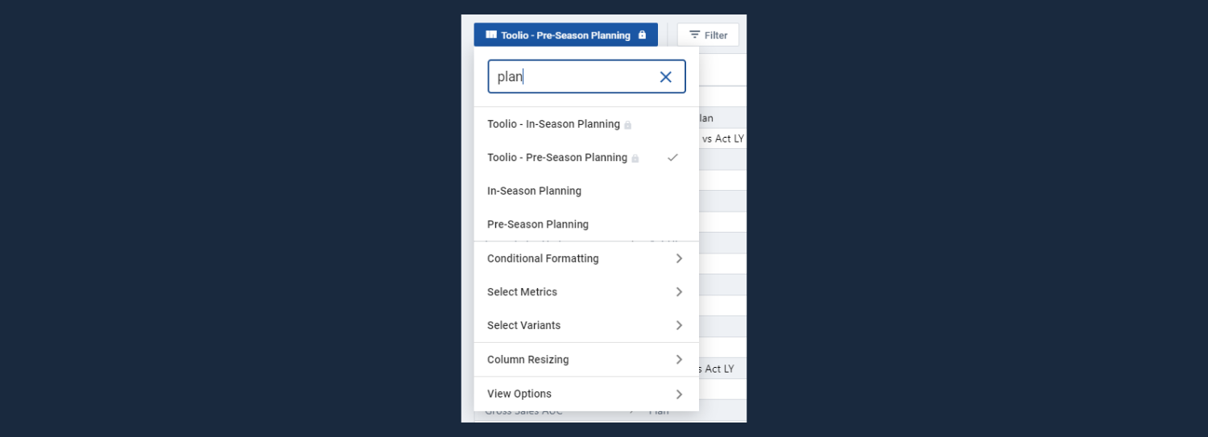This screenshot has width=1208, height=437.
Task: Collapse the Toolio - Pre-Season Planning view dropdown
Action: click(x=565, y=35)
